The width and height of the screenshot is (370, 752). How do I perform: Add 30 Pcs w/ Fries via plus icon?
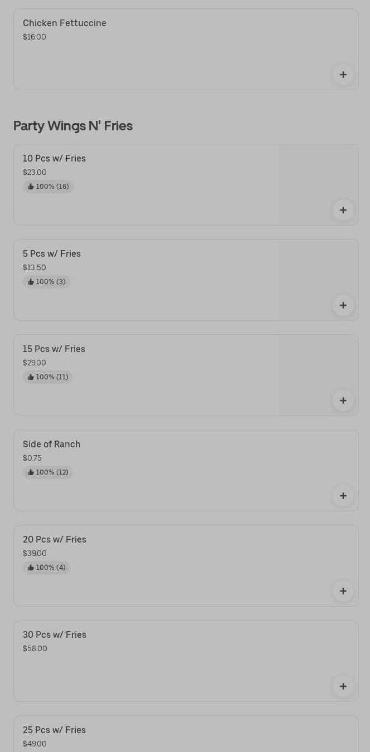point(343,686)
